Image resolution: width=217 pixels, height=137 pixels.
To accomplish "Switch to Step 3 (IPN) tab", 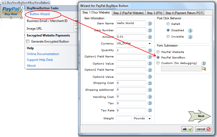I will [x=155, y=13].
